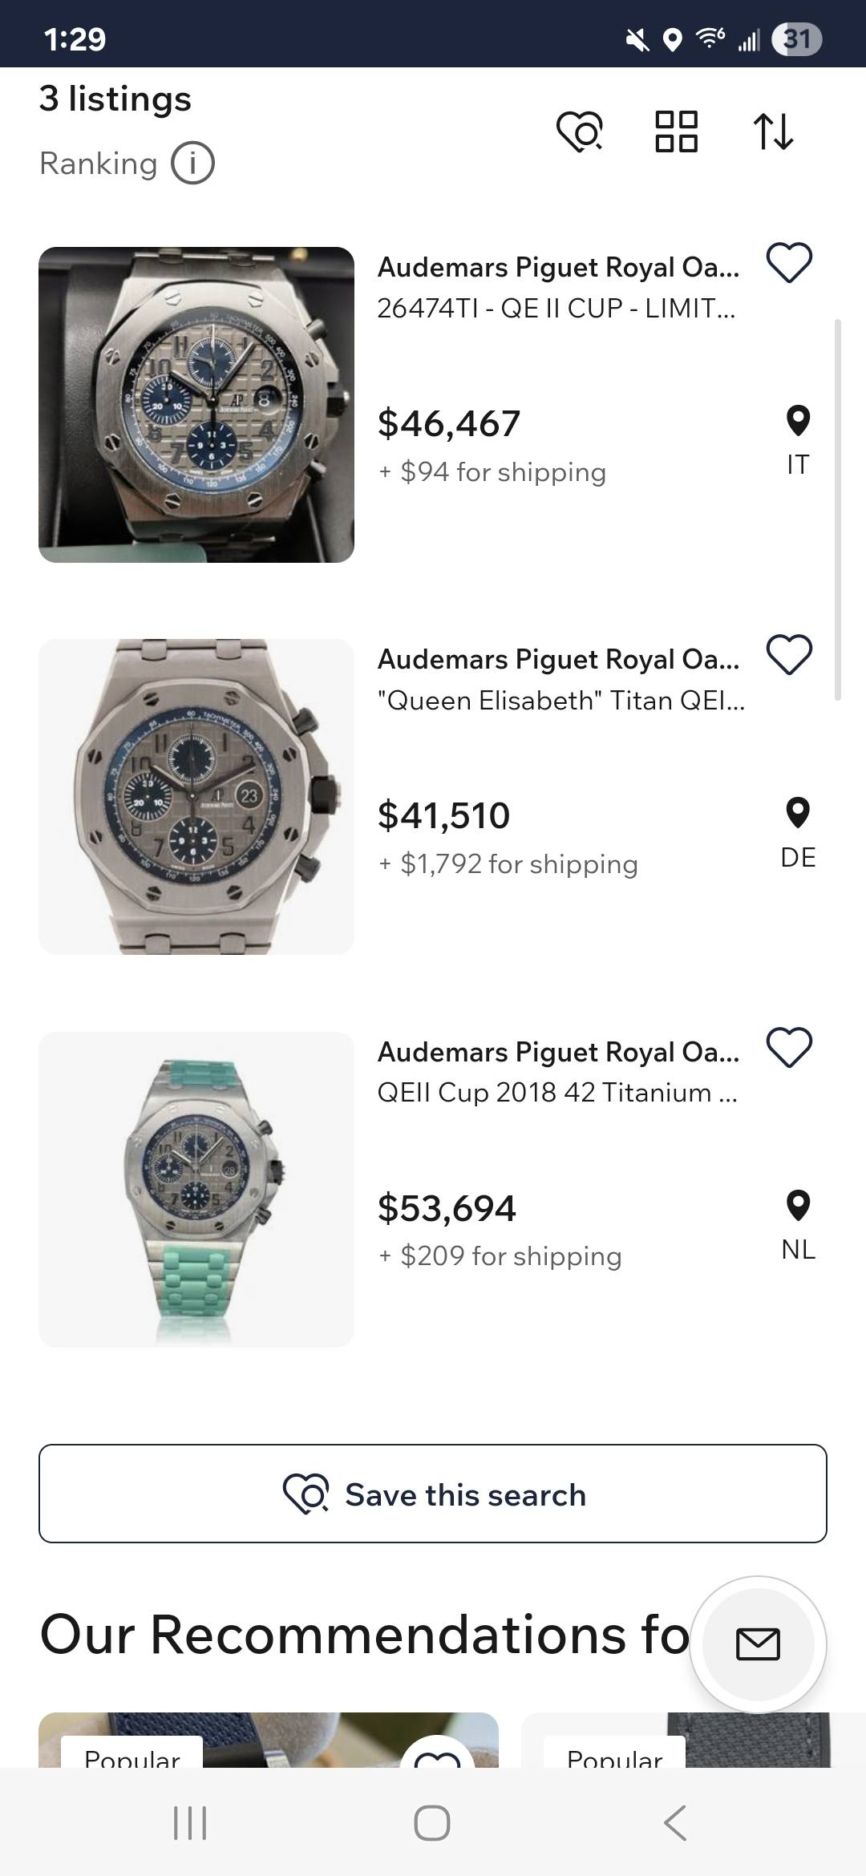Switch to grid view layout icon
This screenshot has width=866, height=1876.
[x=676, y=131]
